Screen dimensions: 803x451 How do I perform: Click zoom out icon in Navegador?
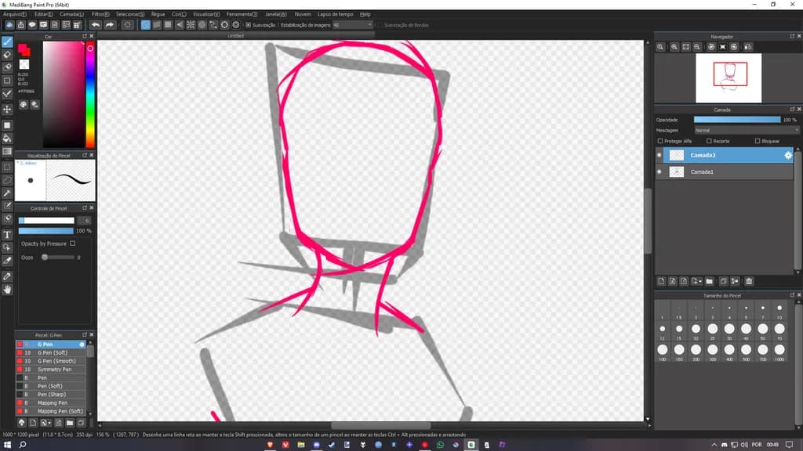697,47
